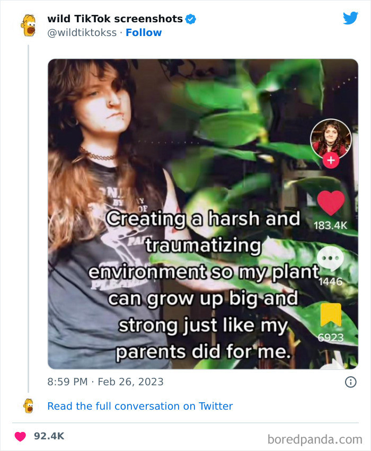
Task: Open the @wildtiktokss handle
Action: 82,32
